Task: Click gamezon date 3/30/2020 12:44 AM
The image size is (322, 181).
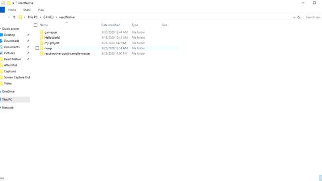Action: pyautogui.click(x=114, y=32)
